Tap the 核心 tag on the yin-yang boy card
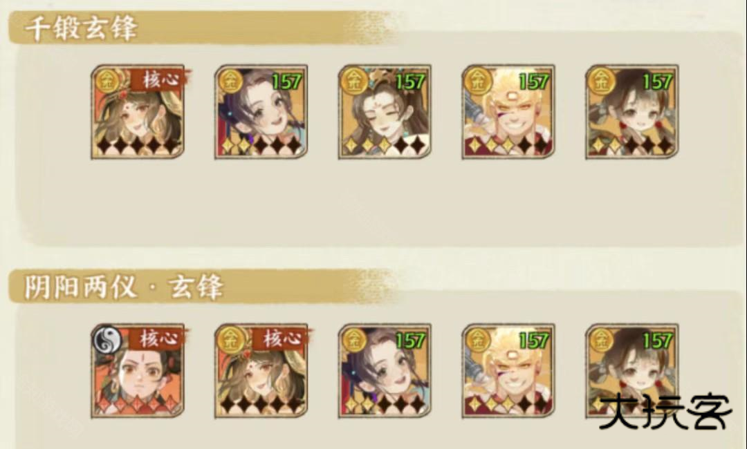The height and width of the screenshot is (449, 747). point(158,339)
